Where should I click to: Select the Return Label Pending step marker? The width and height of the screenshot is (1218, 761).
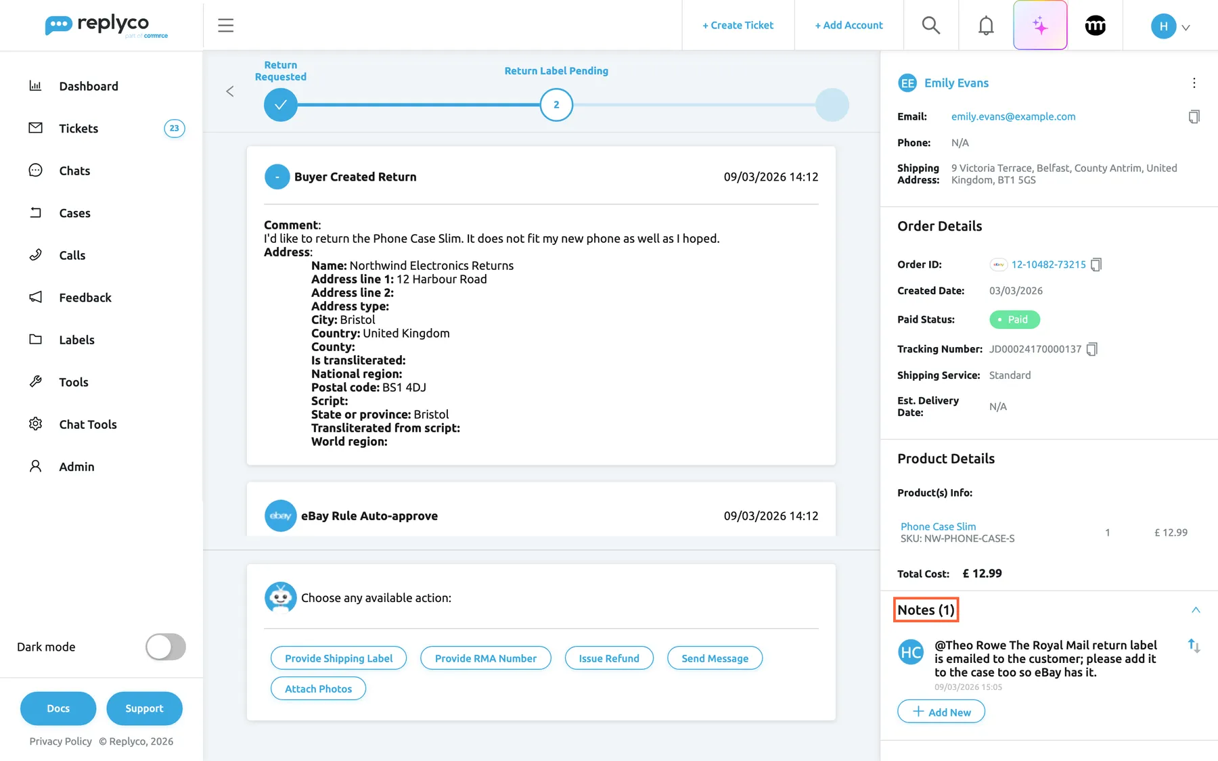(556, 105)
